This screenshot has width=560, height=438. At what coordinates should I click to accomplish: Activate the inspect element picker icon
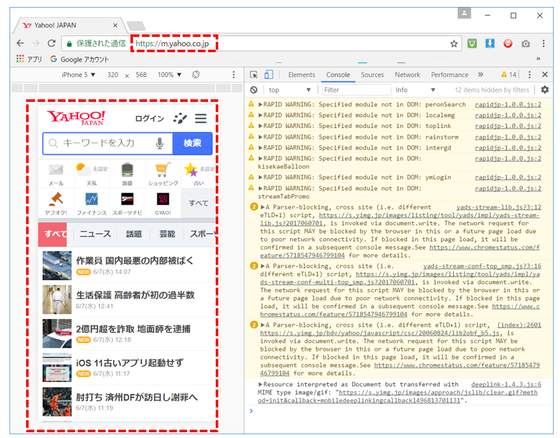(253, 74)
